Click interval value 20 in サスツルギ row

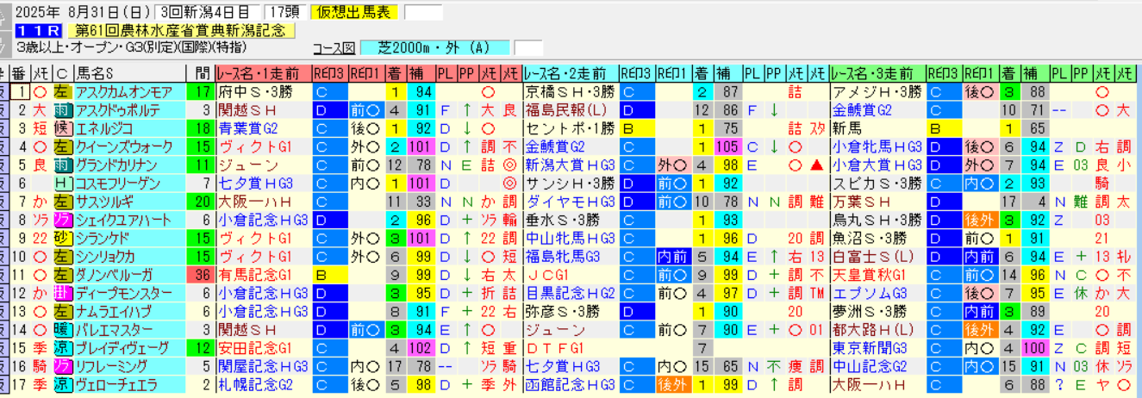202,202
